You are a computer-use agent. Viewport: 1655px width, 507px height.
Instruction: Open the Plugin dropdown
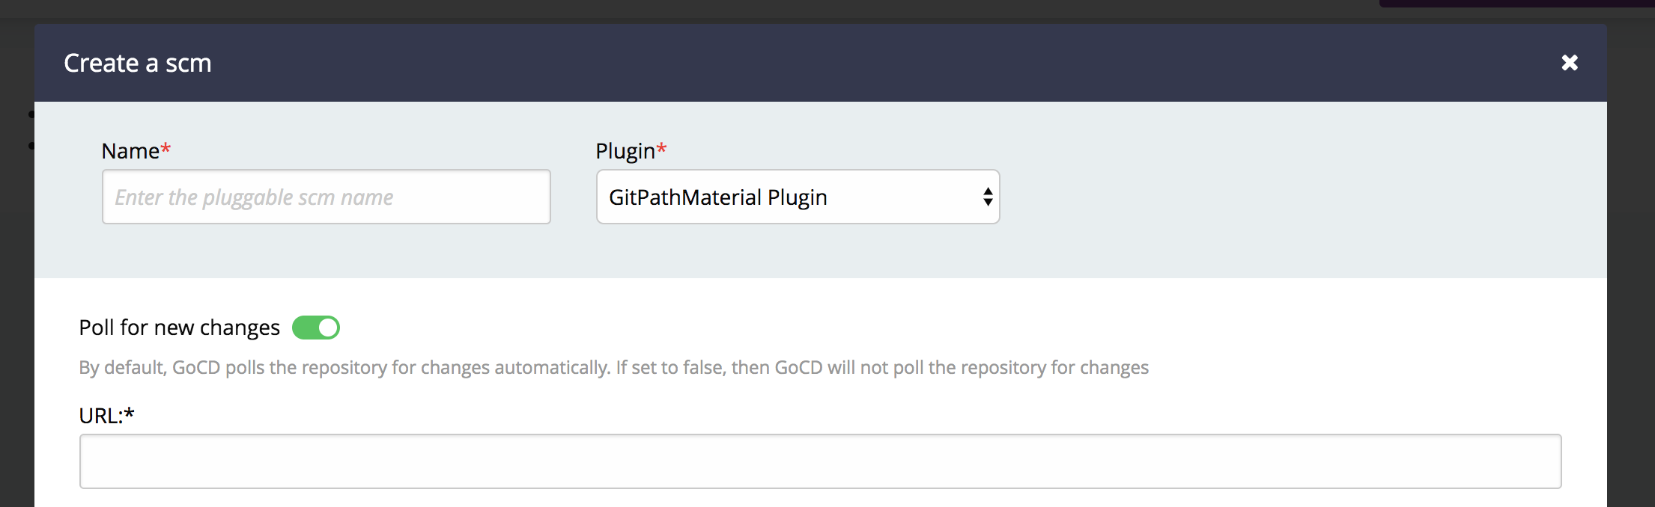pos(798,197)
